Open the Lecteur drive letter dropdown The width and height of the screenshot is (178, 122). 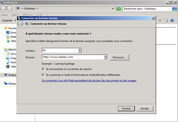coord(80,50)
